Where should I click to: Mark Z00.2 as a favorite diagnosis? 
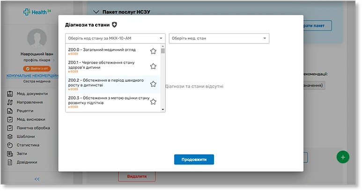click(153, 84)
